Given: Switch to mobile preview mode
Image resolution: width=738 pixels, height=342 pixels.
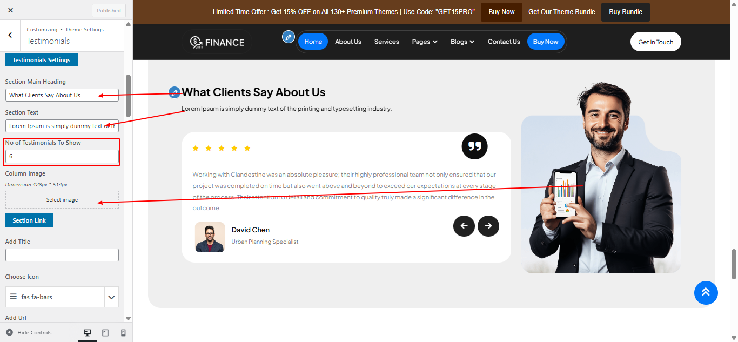Looking at the screenshot, I should [123, 333].
